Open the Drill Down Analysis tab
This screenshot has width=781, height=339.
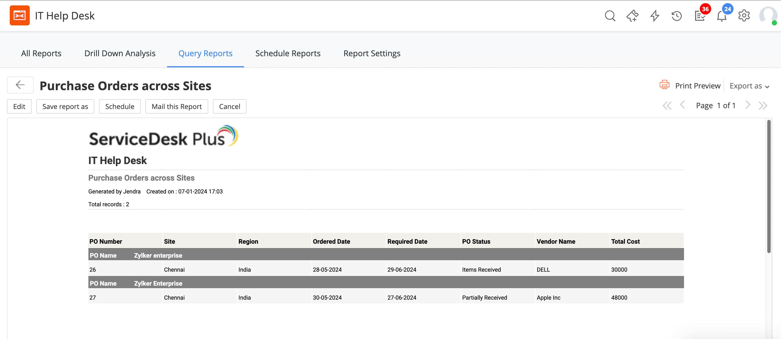(x=120, y=53)
